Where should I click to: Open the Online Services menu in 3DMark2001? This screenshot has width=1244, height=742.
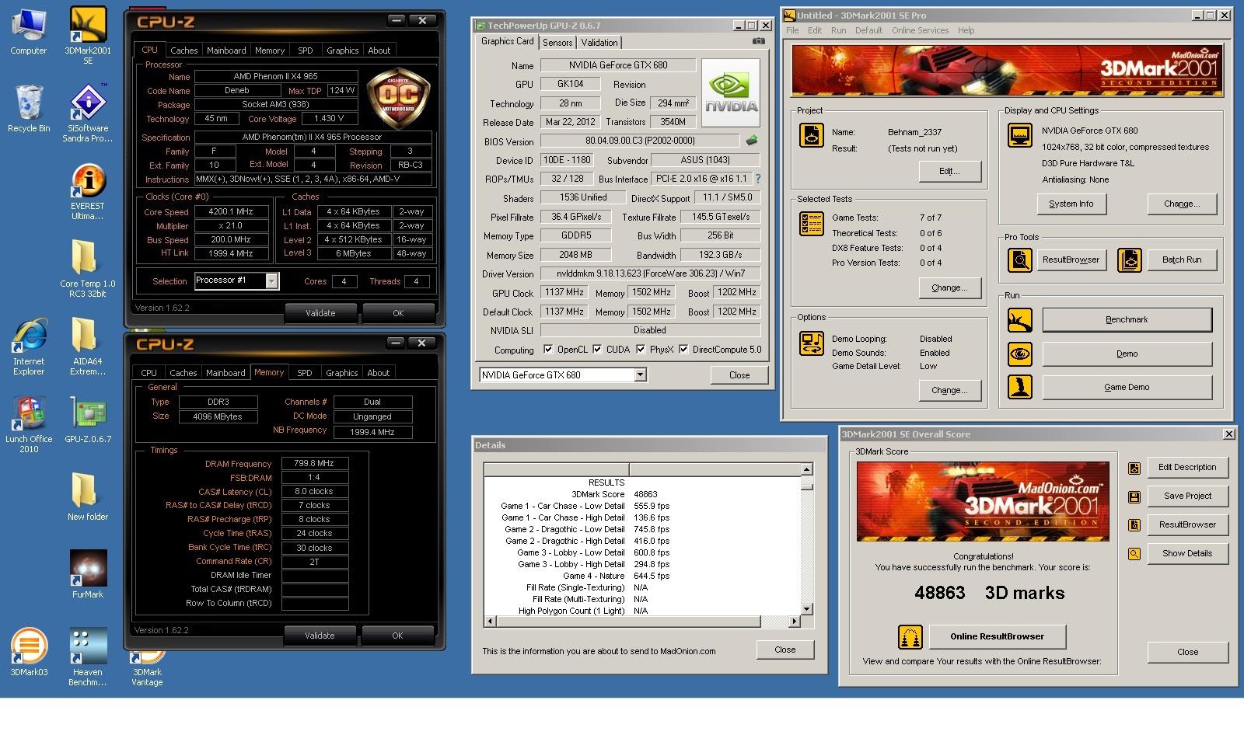coord(920,30)
